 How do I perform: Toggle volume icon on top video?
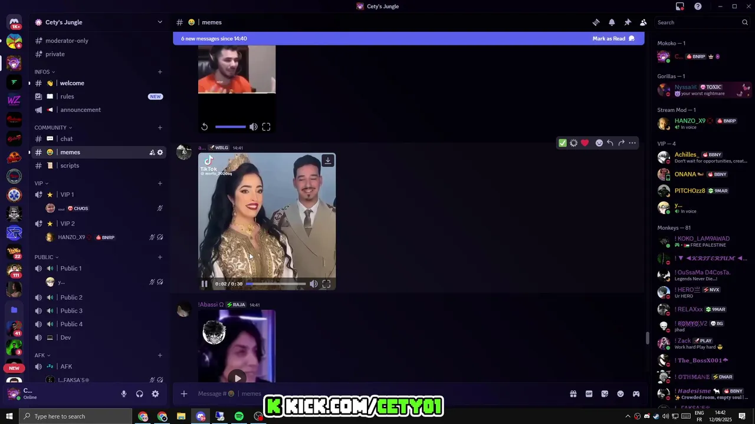(254, 127)
